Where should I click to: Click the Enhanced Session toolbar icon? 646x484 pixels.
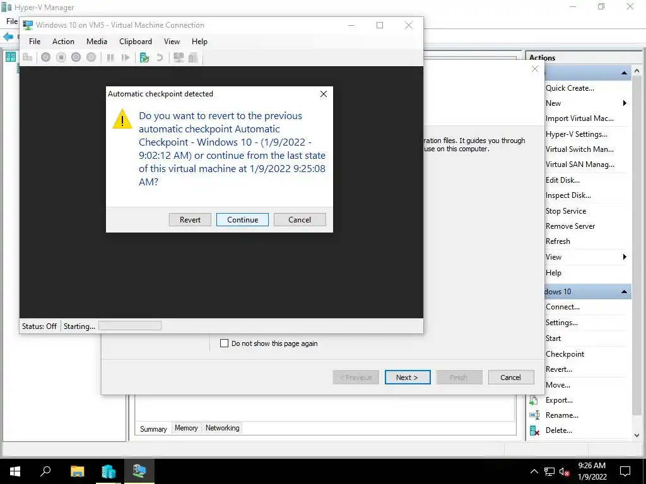click(179, 57)
